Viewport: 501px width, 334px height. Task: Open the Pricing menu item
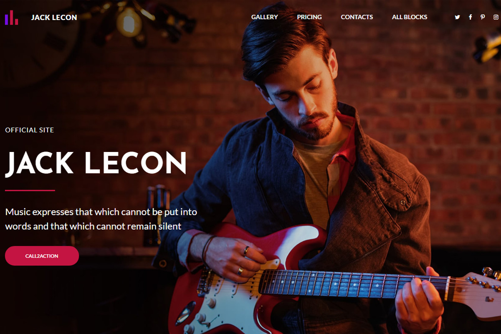click(309, 17)
